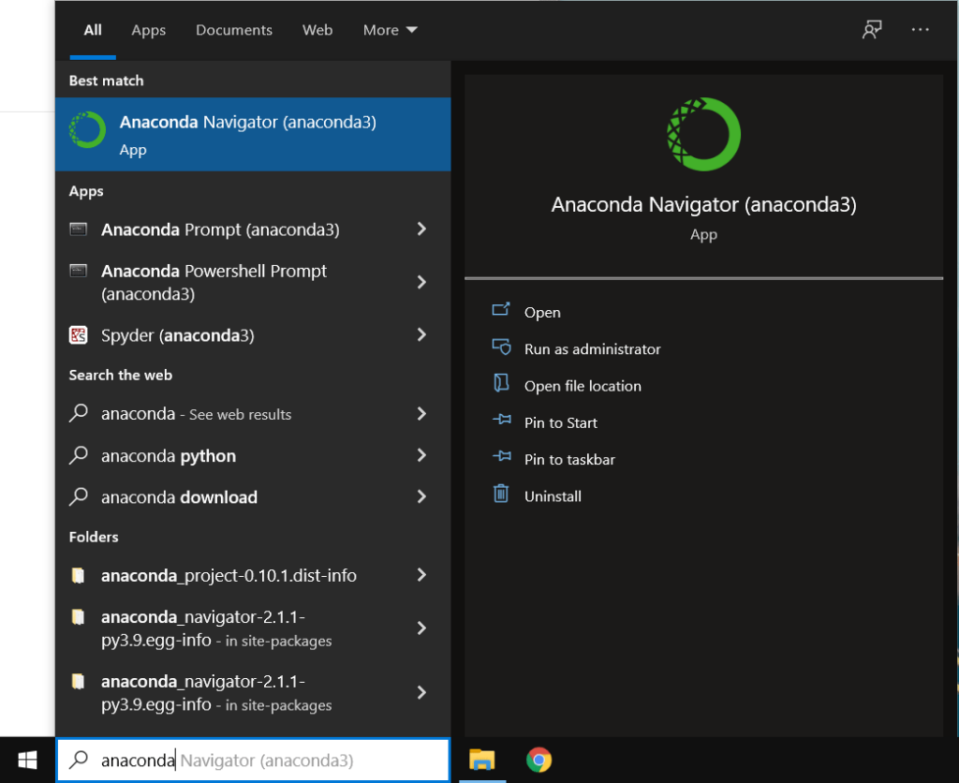Click the Pin to Start icon
This screenshot has height=783, width=959.
[x=503, y=422]
